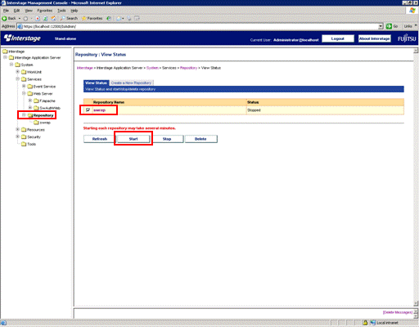Click the System folder icon

pyautogui.click(x=18, y=65)
